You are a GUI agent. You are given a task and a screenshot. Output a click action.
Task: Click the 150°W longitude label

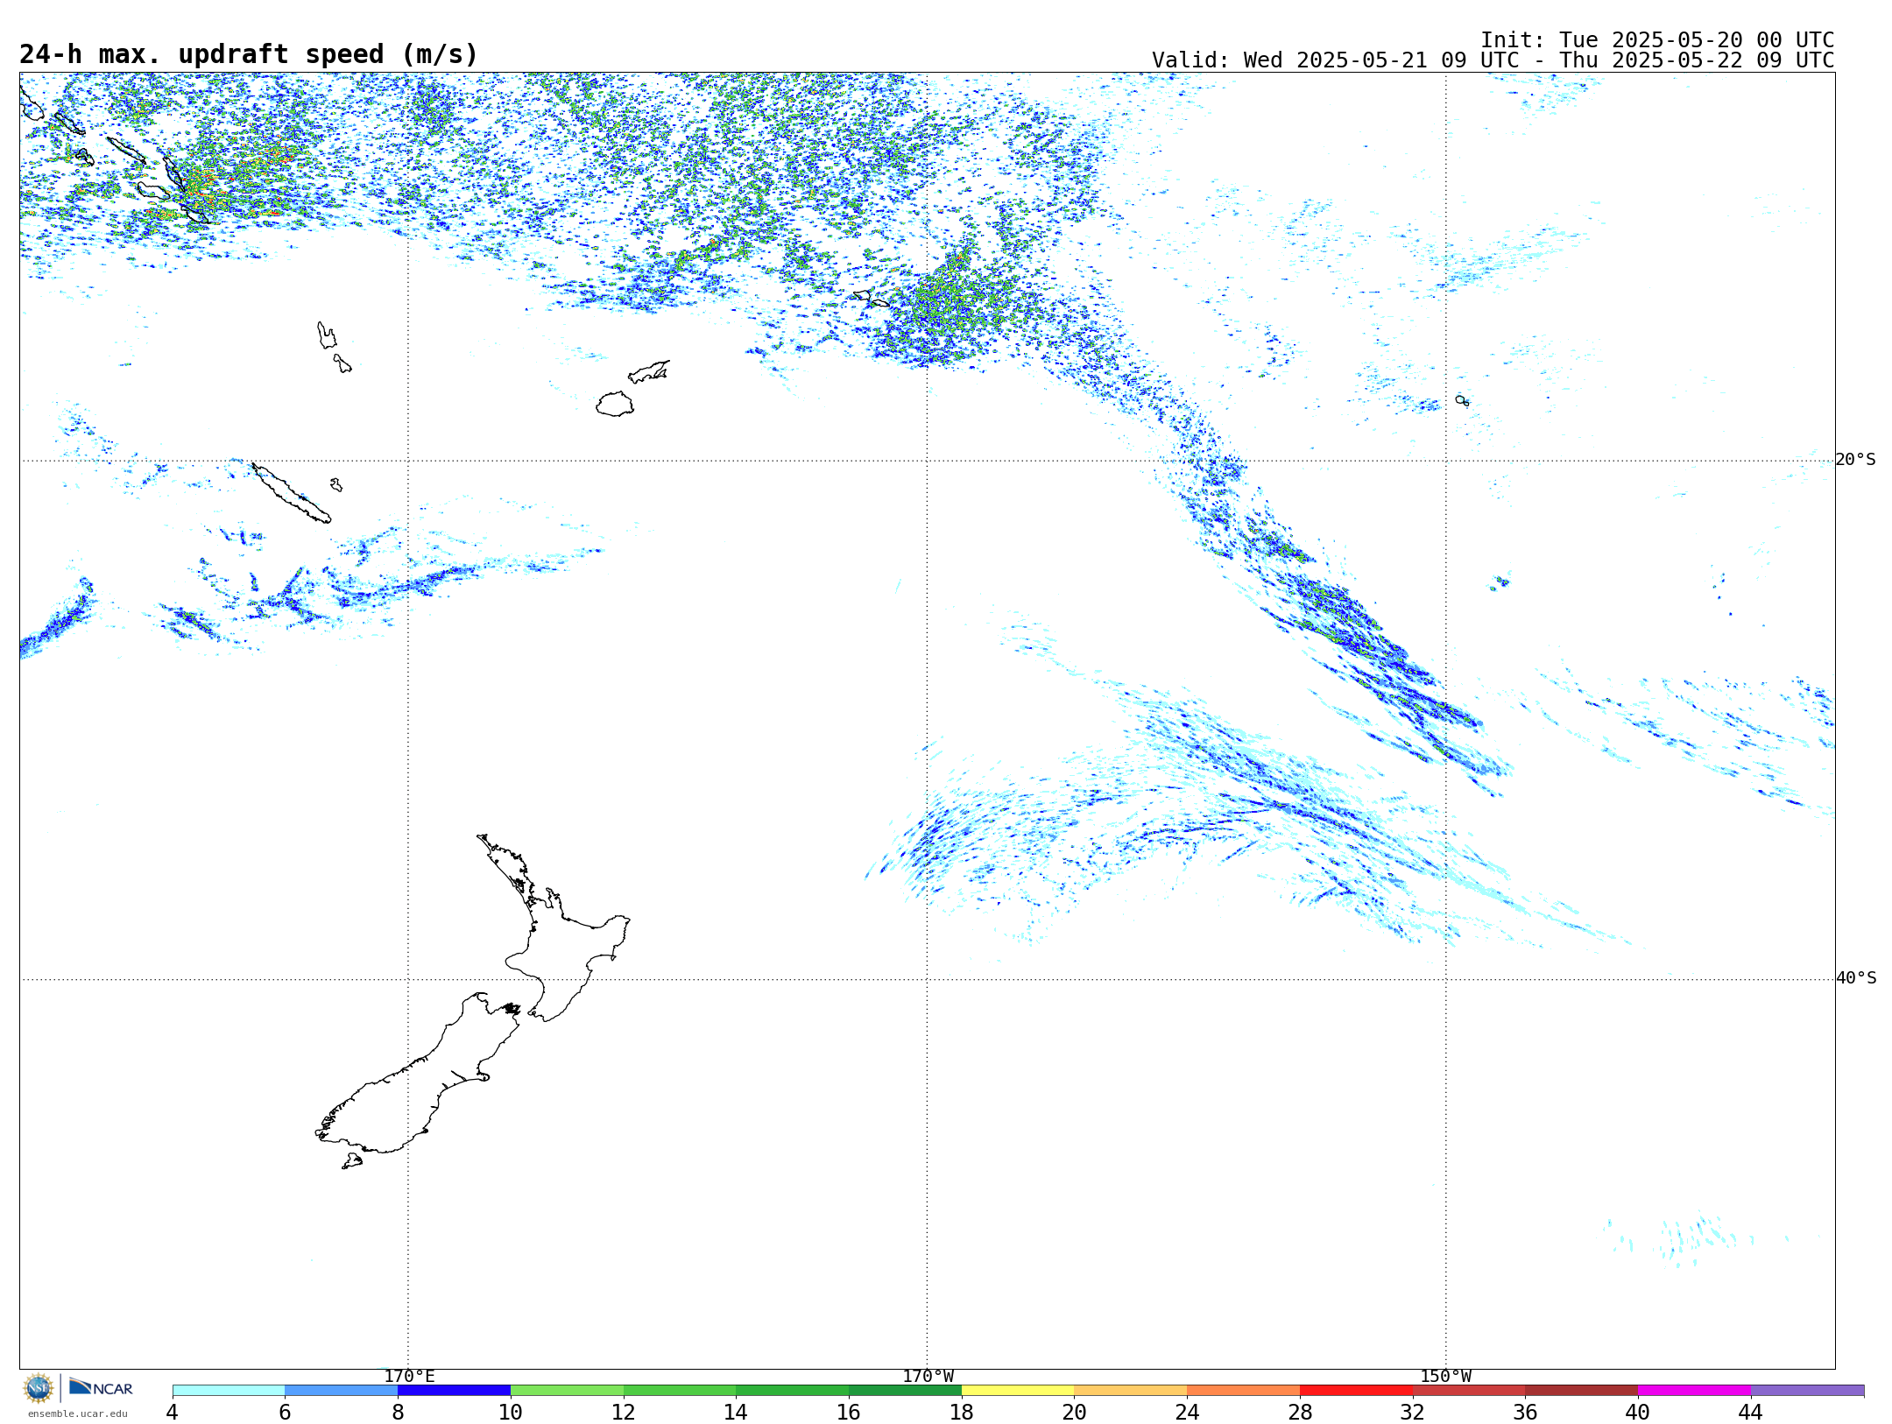(x=1446, y=1377)
